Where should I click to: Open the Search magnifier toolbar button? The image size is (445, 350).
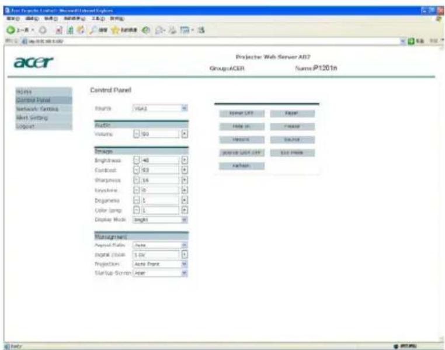[x=98, y=30]
